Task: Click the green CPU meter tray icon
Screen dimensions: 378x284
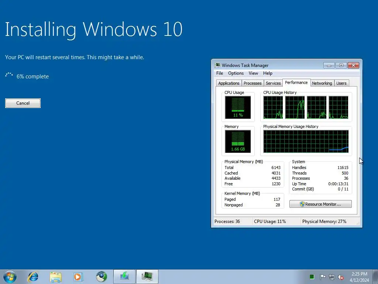Action: point(312,277)
